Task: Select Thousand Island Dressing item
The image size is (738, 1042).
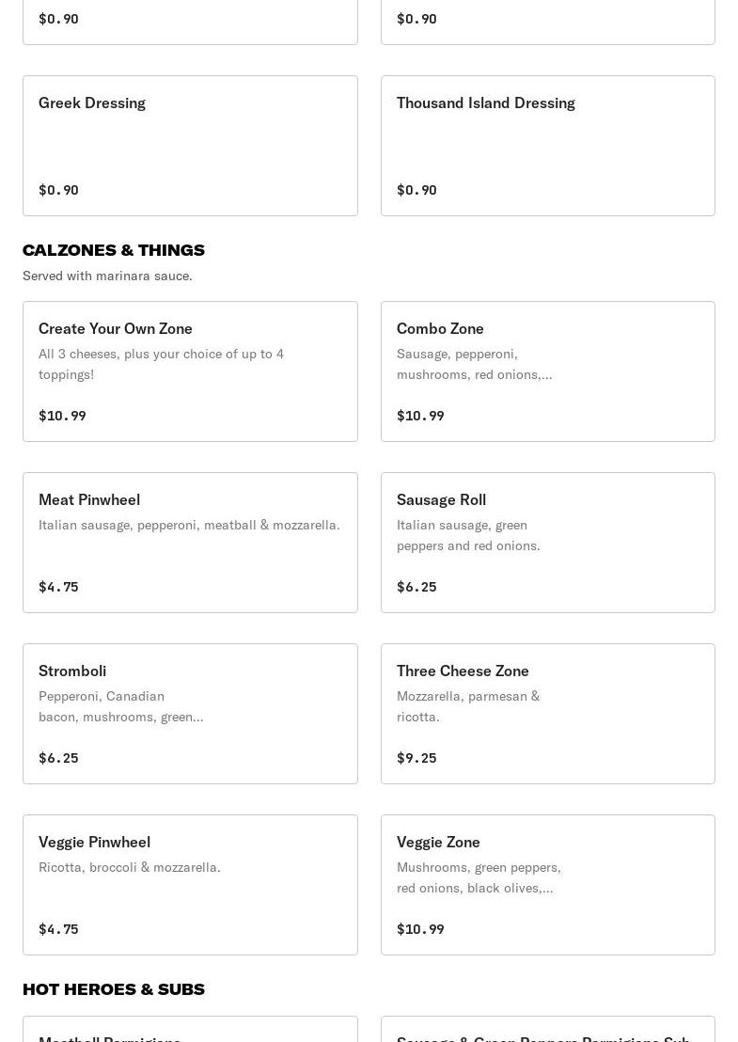Action: [x=547, y=146]
